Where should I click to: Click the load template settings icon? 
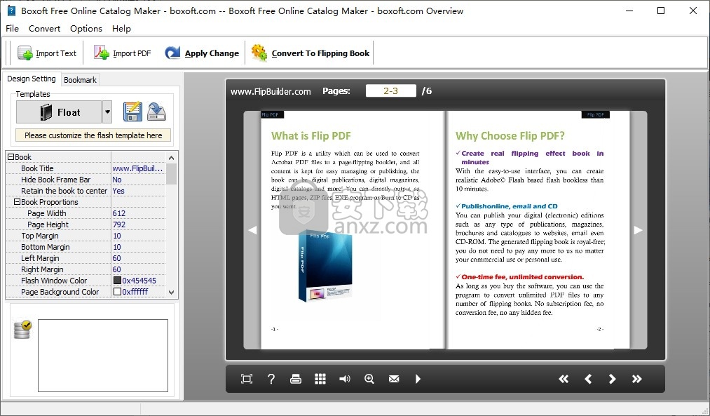coord(157,112)
